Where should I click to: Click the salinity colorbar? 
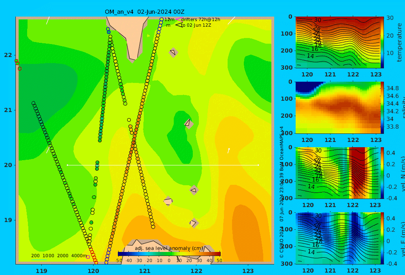(x=382, y=108)
